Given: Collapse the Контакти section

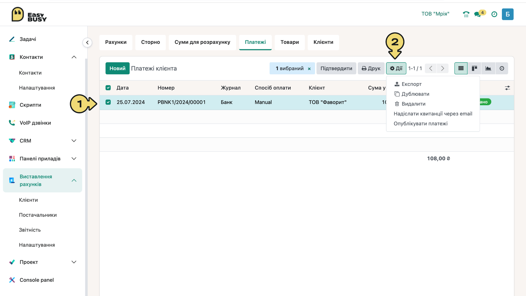Looking at the screenshot, I should pyautogui.click(x=74, y=57).
